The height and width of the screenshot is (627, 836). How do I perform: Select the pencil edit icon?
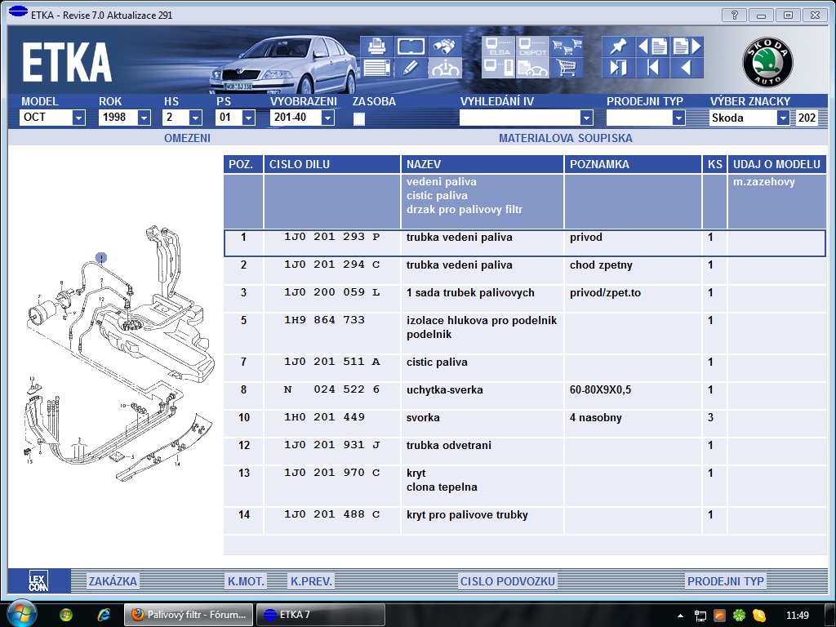click(x=411, y=68)
